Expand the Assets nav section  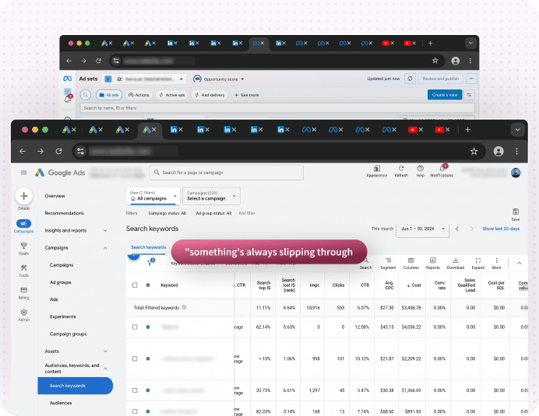pos(105,351)
